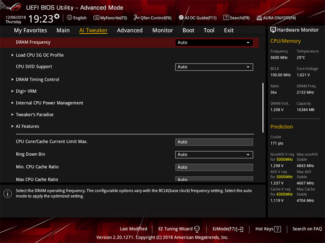Click the EzMode exit arrow icon
This screenshot has height=243, width=325.
point(240,229)
